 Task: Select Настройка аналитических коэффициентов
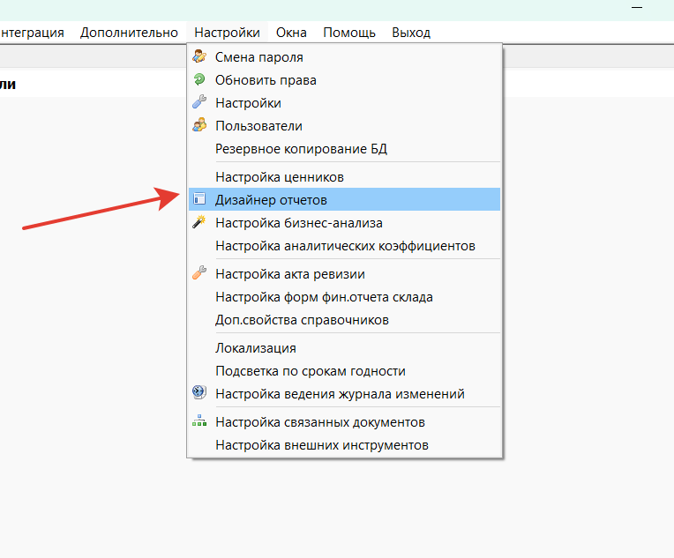click(x=345, y=246)
